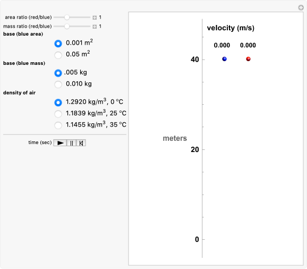
Task: Start the time animation with play button
Action: tap(60, 143)
